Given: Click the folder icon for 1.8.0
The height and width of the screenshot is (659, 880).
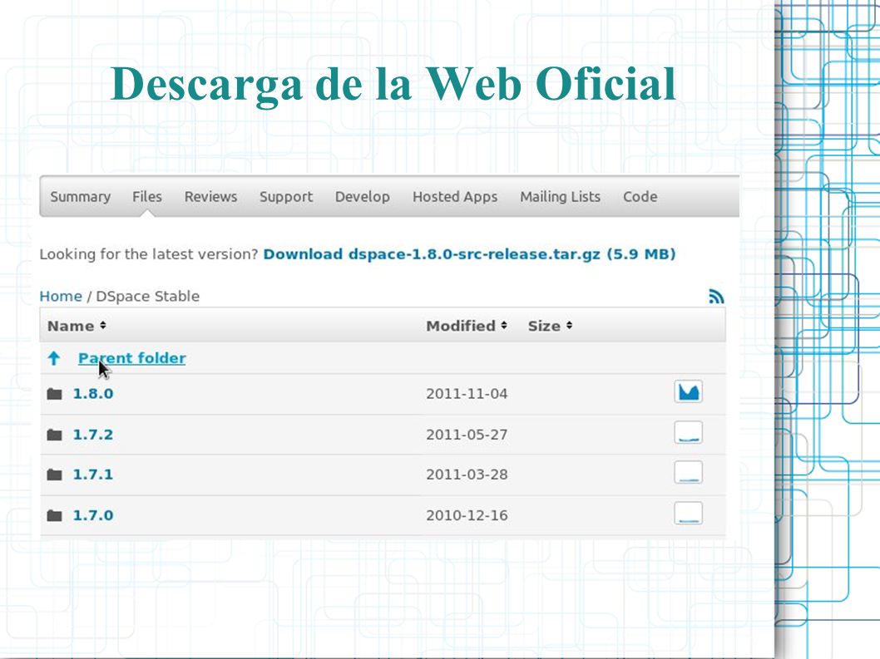Looking at the screenshot, I should [x=54, y=394].
